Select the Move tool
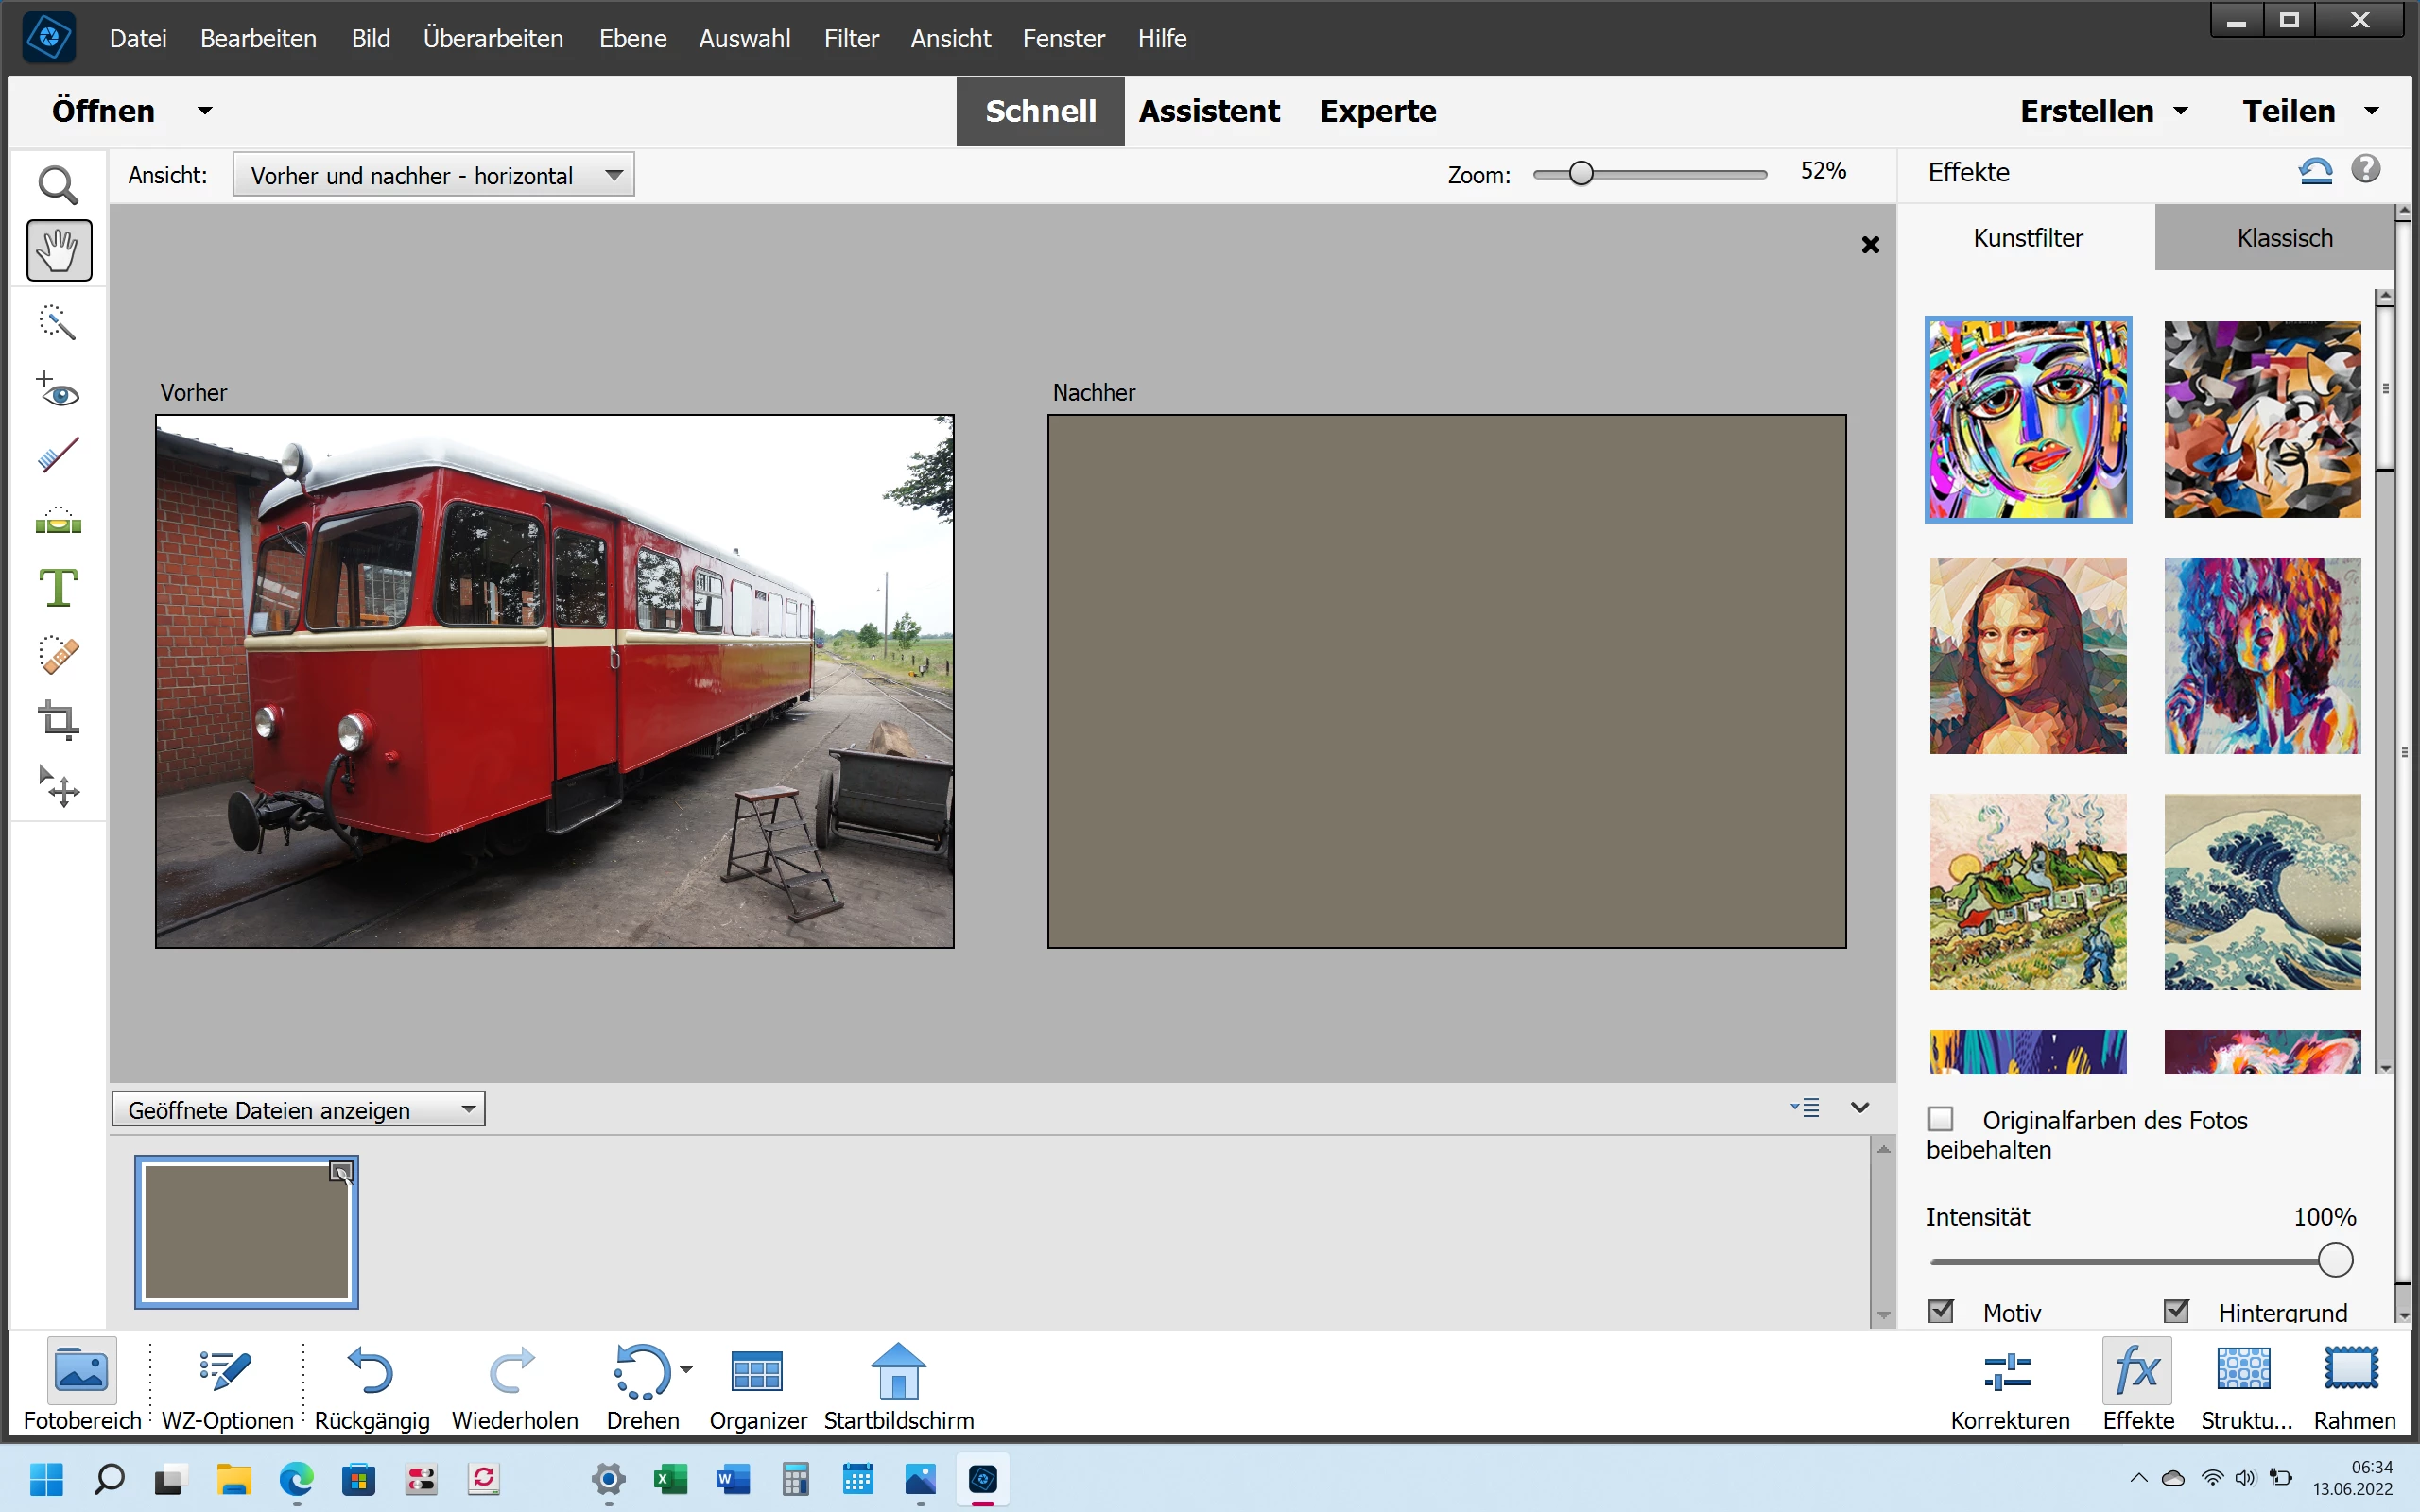This screenshot has height=1512, width=2420. pos(58,787)
